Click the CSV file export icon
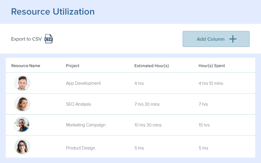 [x=49, y=39]
